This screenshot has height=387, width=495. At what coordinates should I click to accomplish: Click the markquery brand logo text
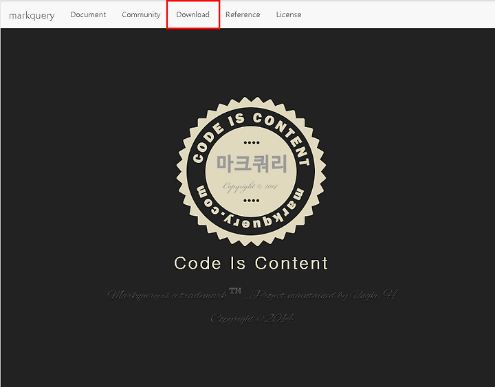32,15
